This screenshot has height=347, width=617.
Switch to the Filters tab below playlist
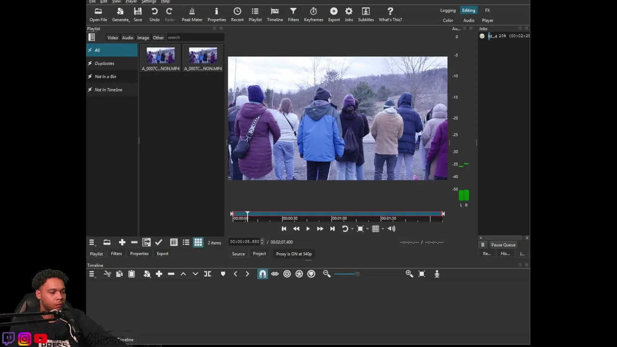116,254
